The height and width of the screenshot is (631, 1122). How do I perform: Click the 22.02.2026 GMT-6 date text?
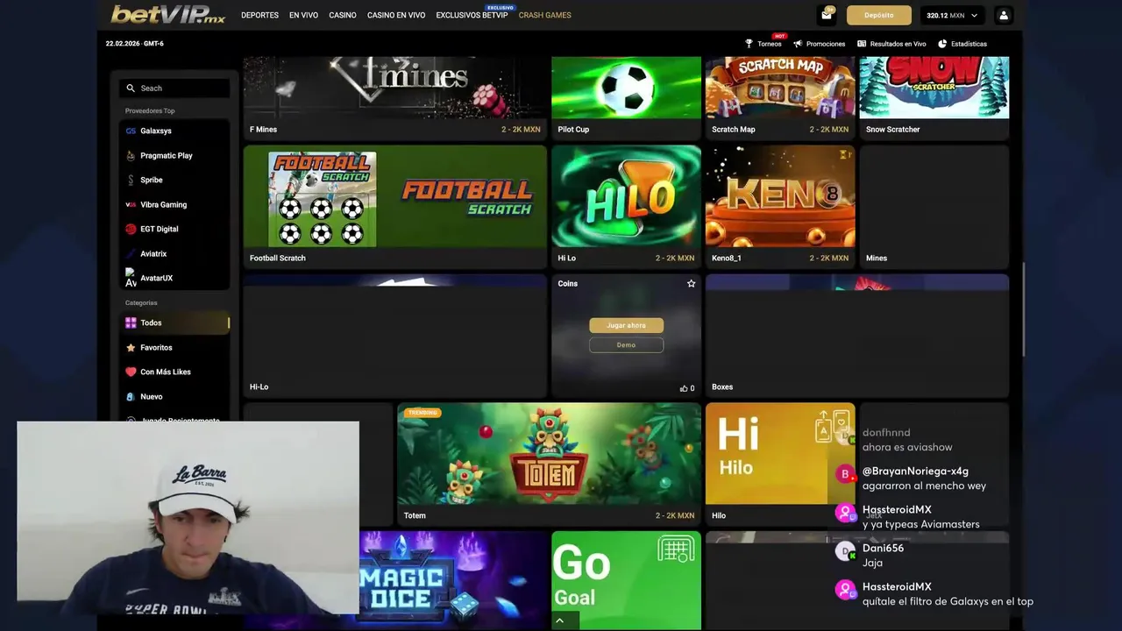pos(135,43)
